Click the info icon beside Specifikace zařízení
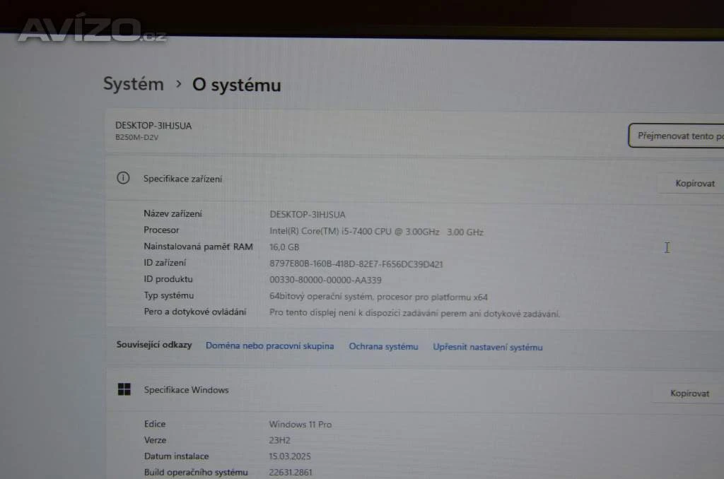 (123, 177)
